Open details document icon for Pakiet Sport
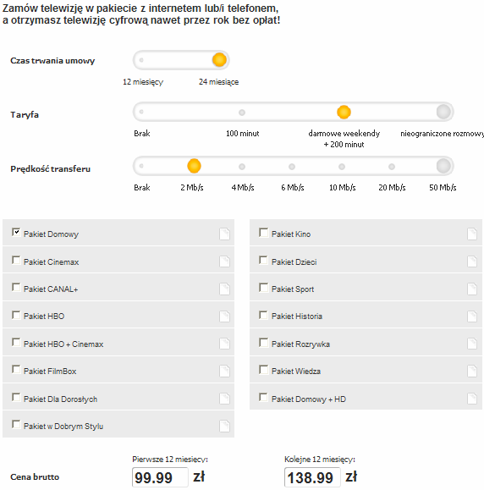The width and height of the screenshot is (484, 490). click(x=472, y=289)
